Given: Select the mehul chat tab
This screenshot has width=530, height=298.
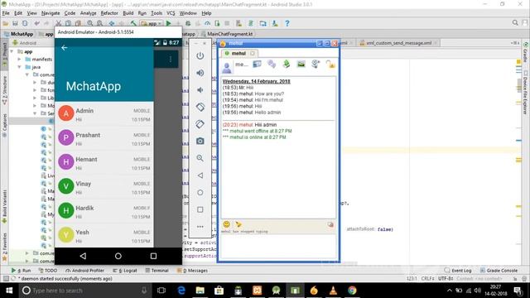Looking at the screenshot, I should [238, 53].
